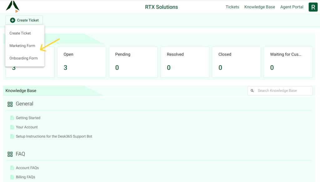Open the Getting Started article
This screenshot has width=320, height=182.
click(x=28, y=118)
